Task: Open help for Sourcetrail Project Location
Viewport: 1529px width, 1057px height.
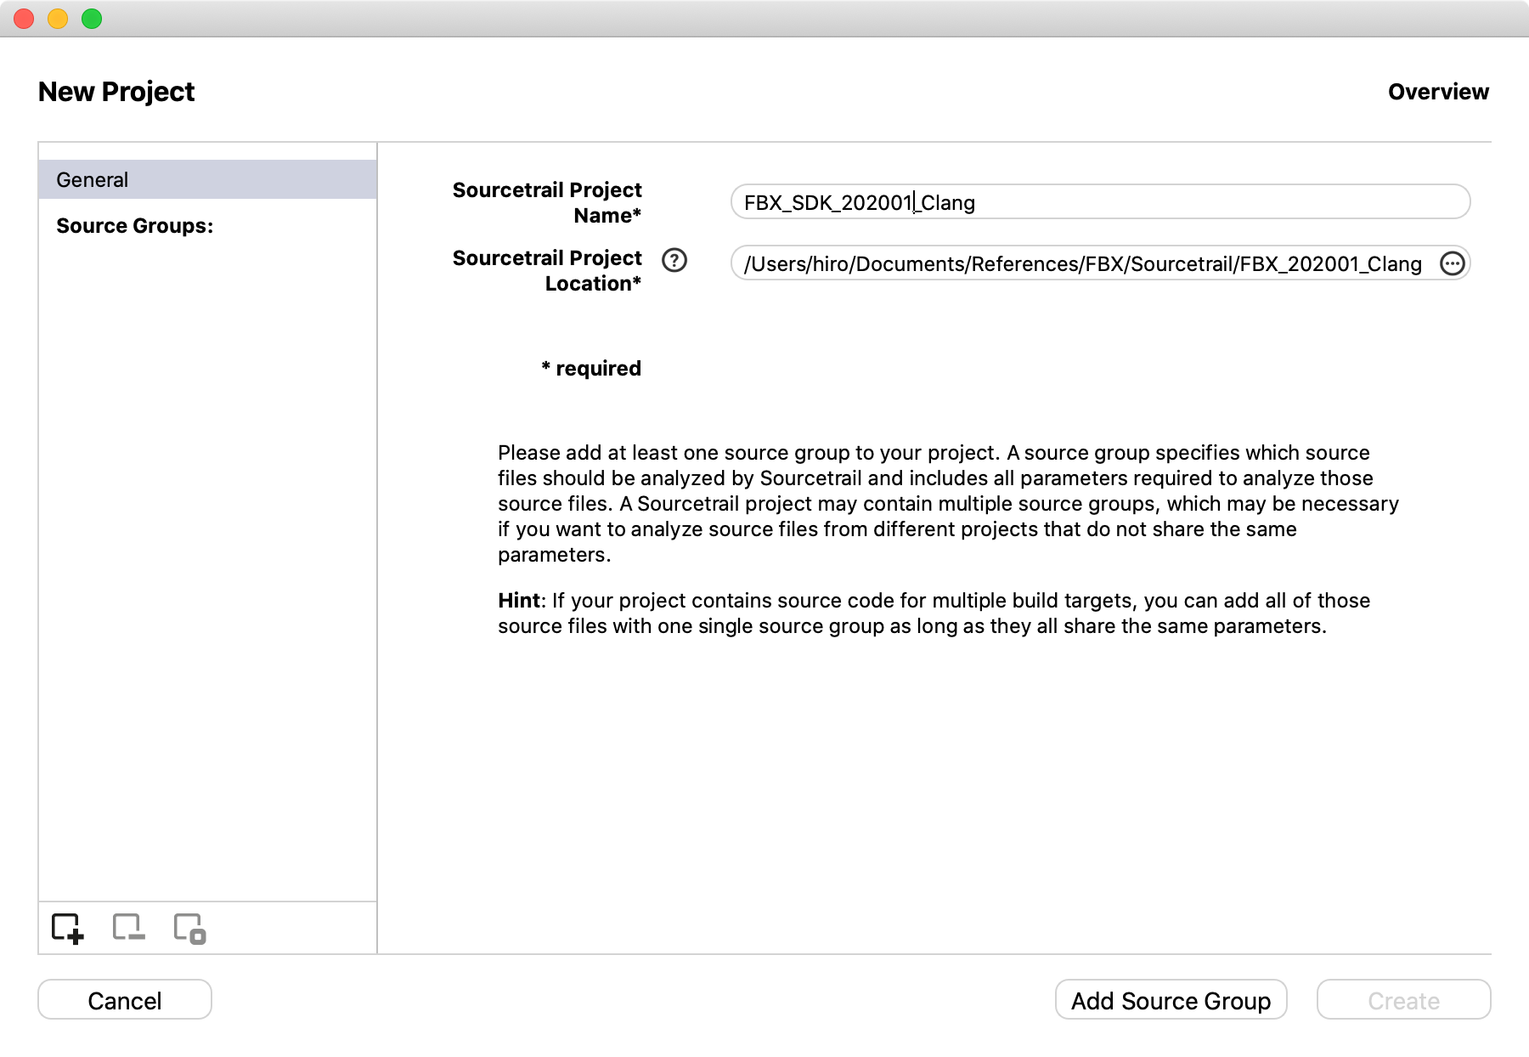Action: (x=674, y=260)
